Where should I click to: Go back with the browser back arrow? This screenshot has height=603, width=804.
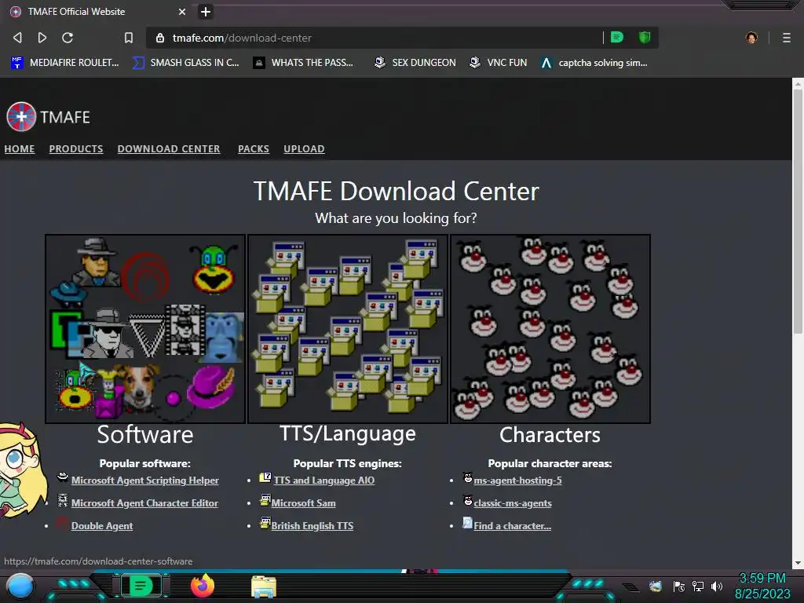pos(17,38)
